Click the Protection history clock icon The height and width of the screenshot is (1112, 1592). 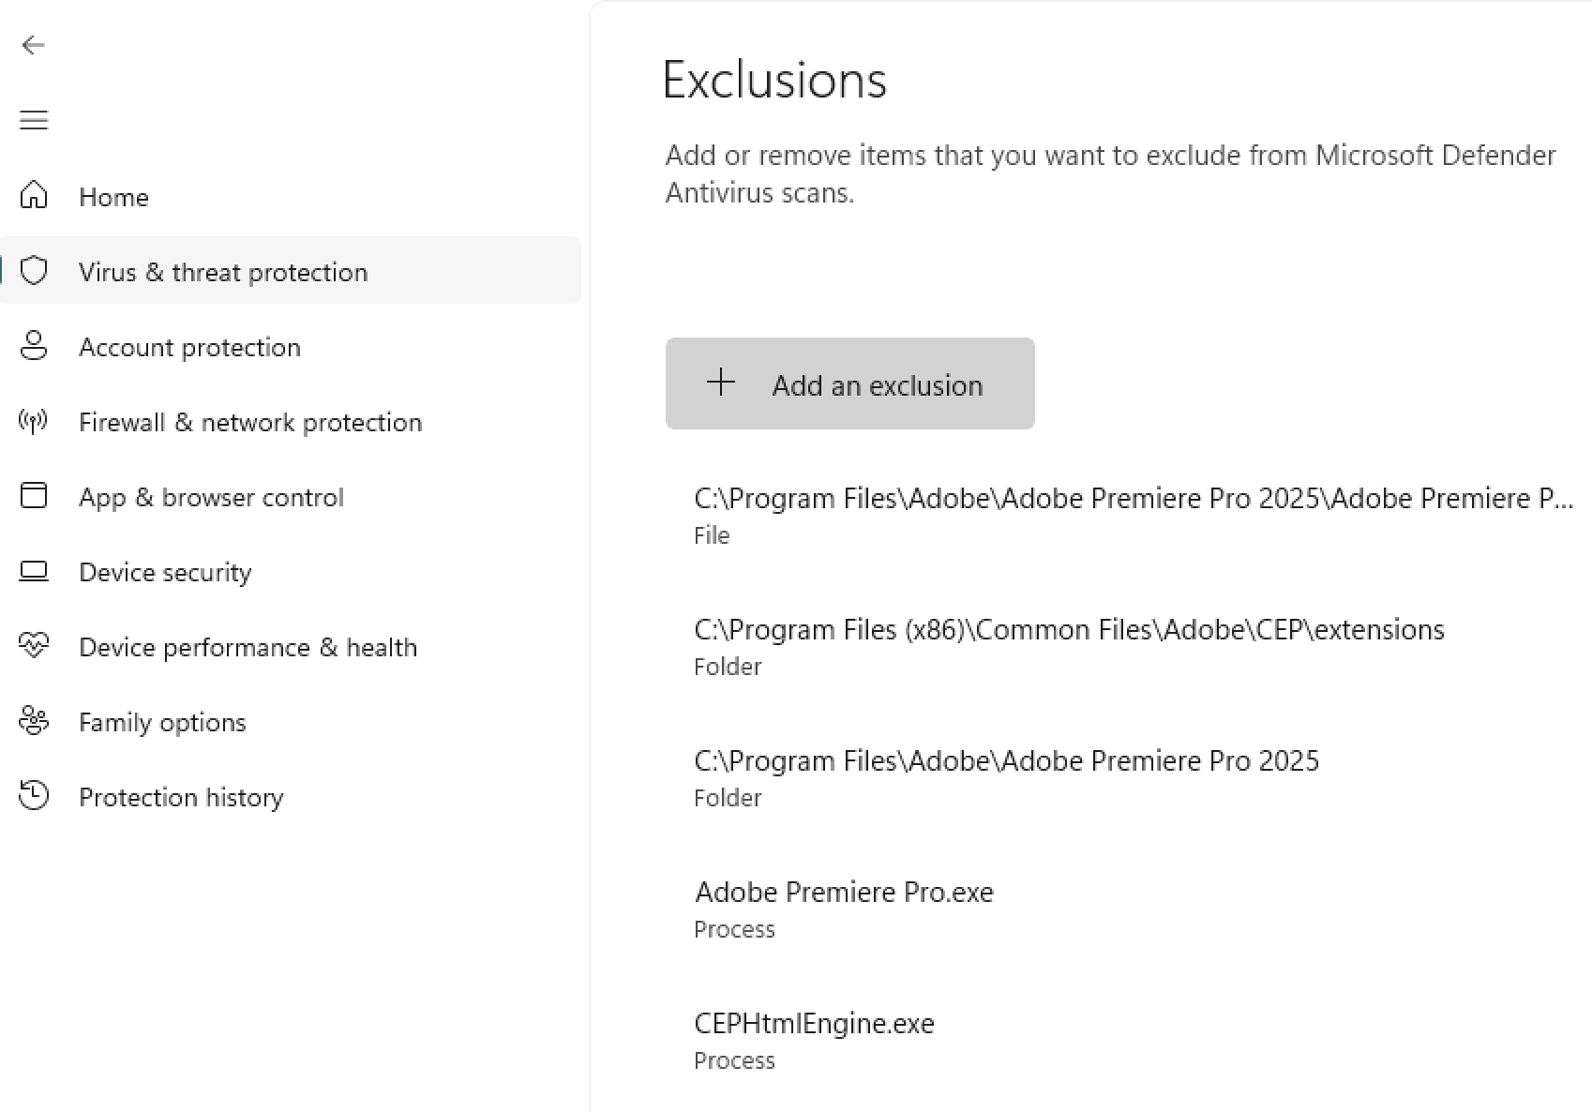34,796
